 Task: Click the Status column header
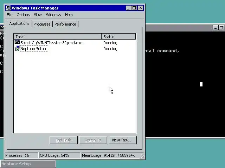(x=118, y=37)
